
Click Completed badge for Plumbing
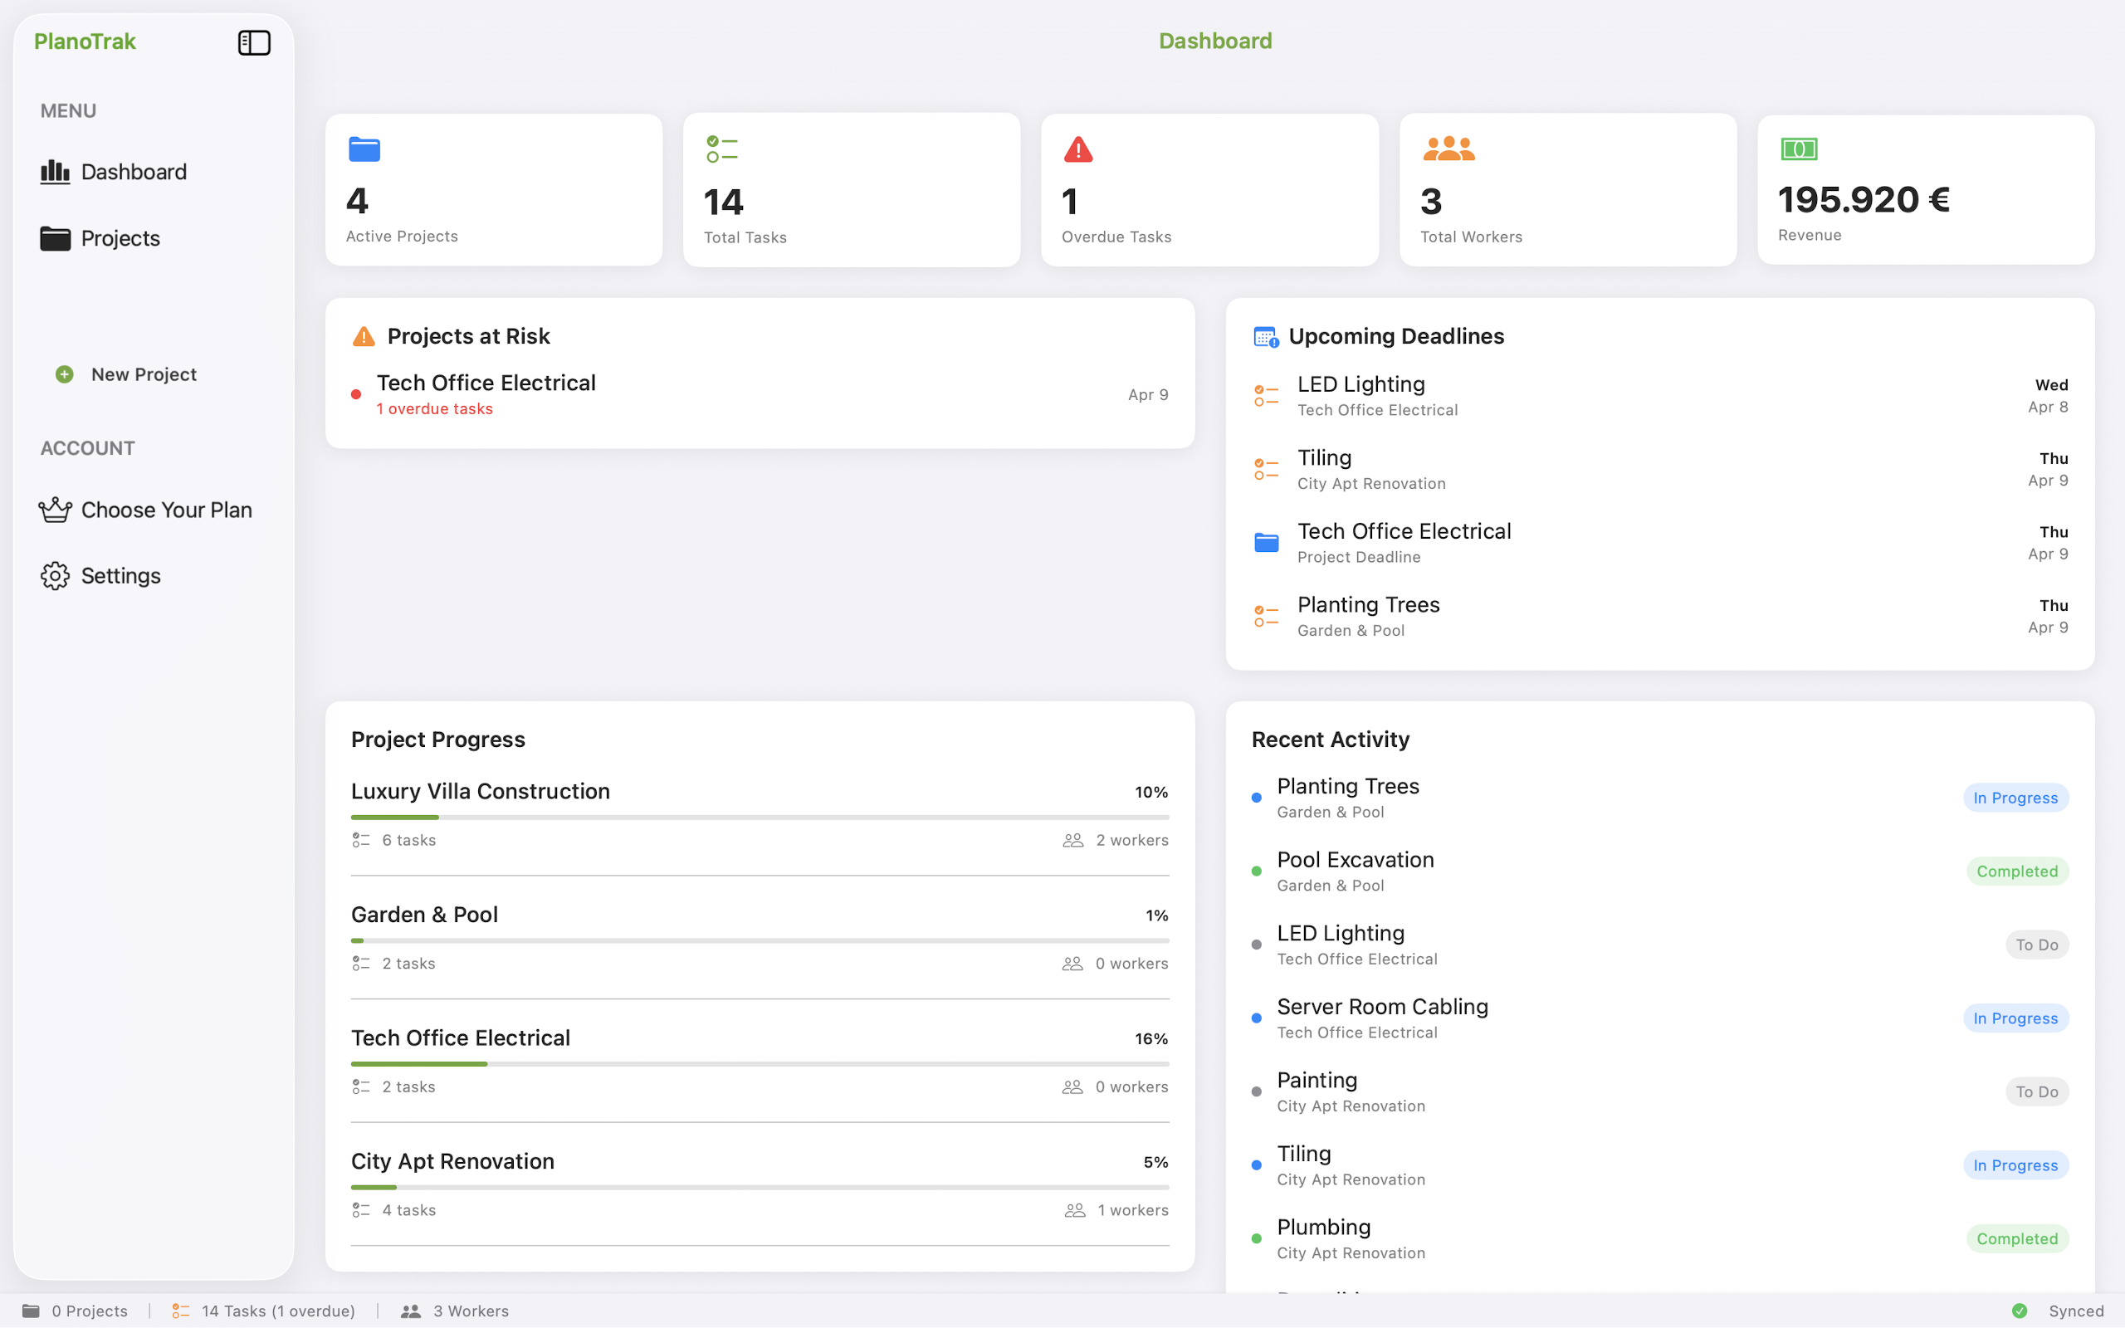click(2017, 1238)
